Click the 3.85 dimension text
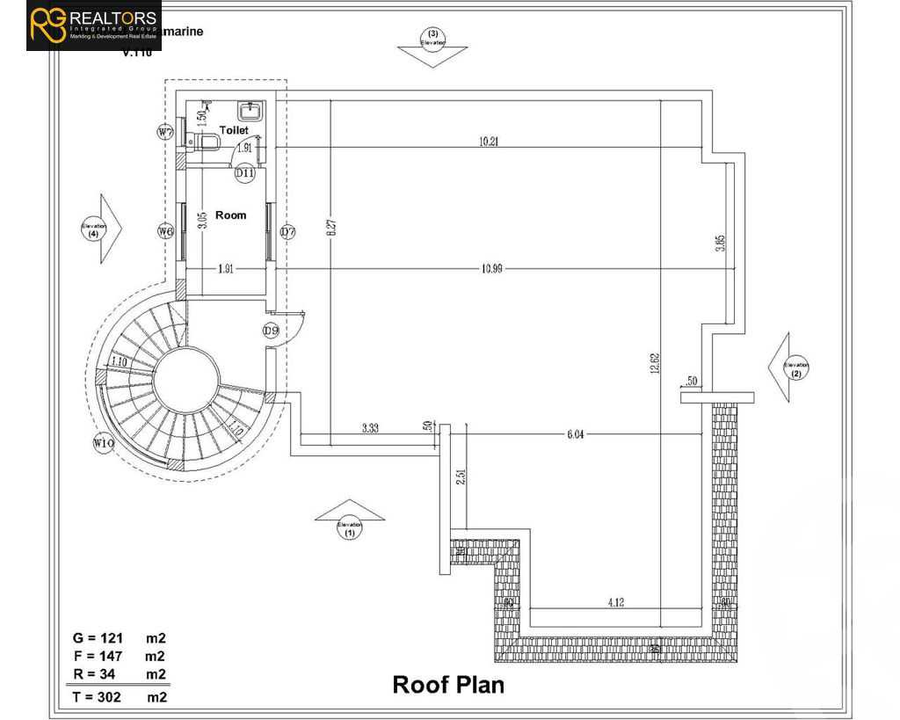This screenshot has width=900, height=720. point(721,244)
